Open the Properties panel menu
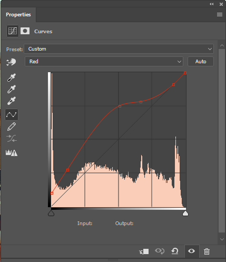The width and height of the screenshot is (226, 262). point(220,15)
